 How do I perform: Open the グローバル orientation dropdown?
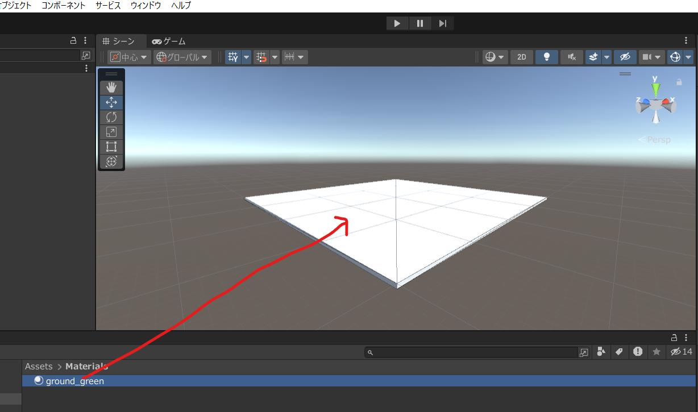coord(182,57)
